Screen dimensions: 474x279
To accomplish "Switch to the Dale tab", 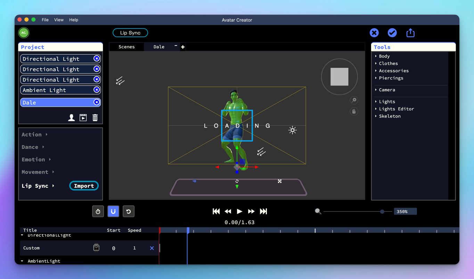I will tap(159, 47).
